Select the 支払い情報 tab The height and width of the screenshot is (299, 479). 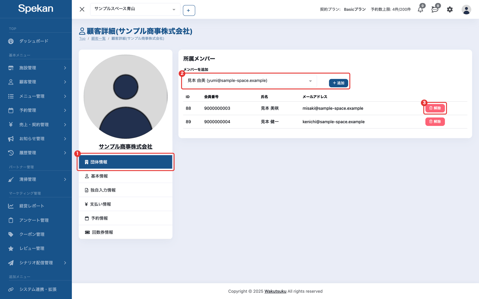[x=125, y=204]
